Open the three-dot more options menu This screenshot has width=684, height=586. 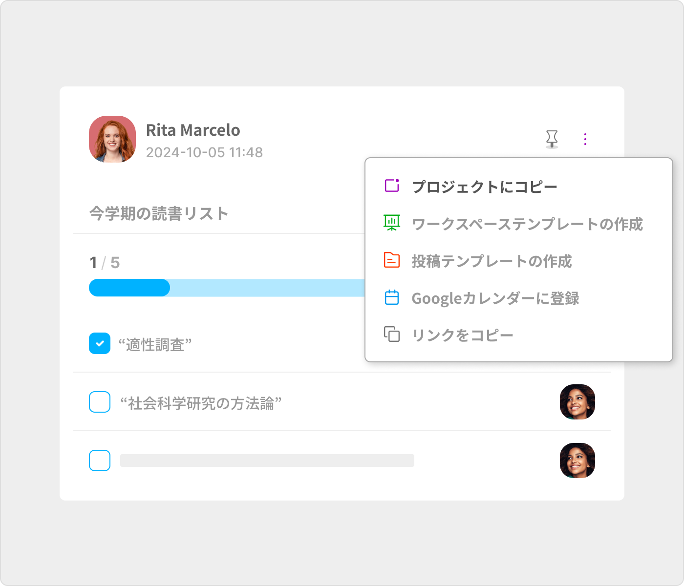click(x=585, y=139)
